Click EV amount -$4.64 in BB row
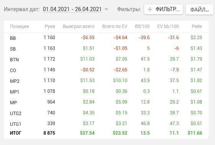Viewport: 215px width, 145px height. click(121, 37)
